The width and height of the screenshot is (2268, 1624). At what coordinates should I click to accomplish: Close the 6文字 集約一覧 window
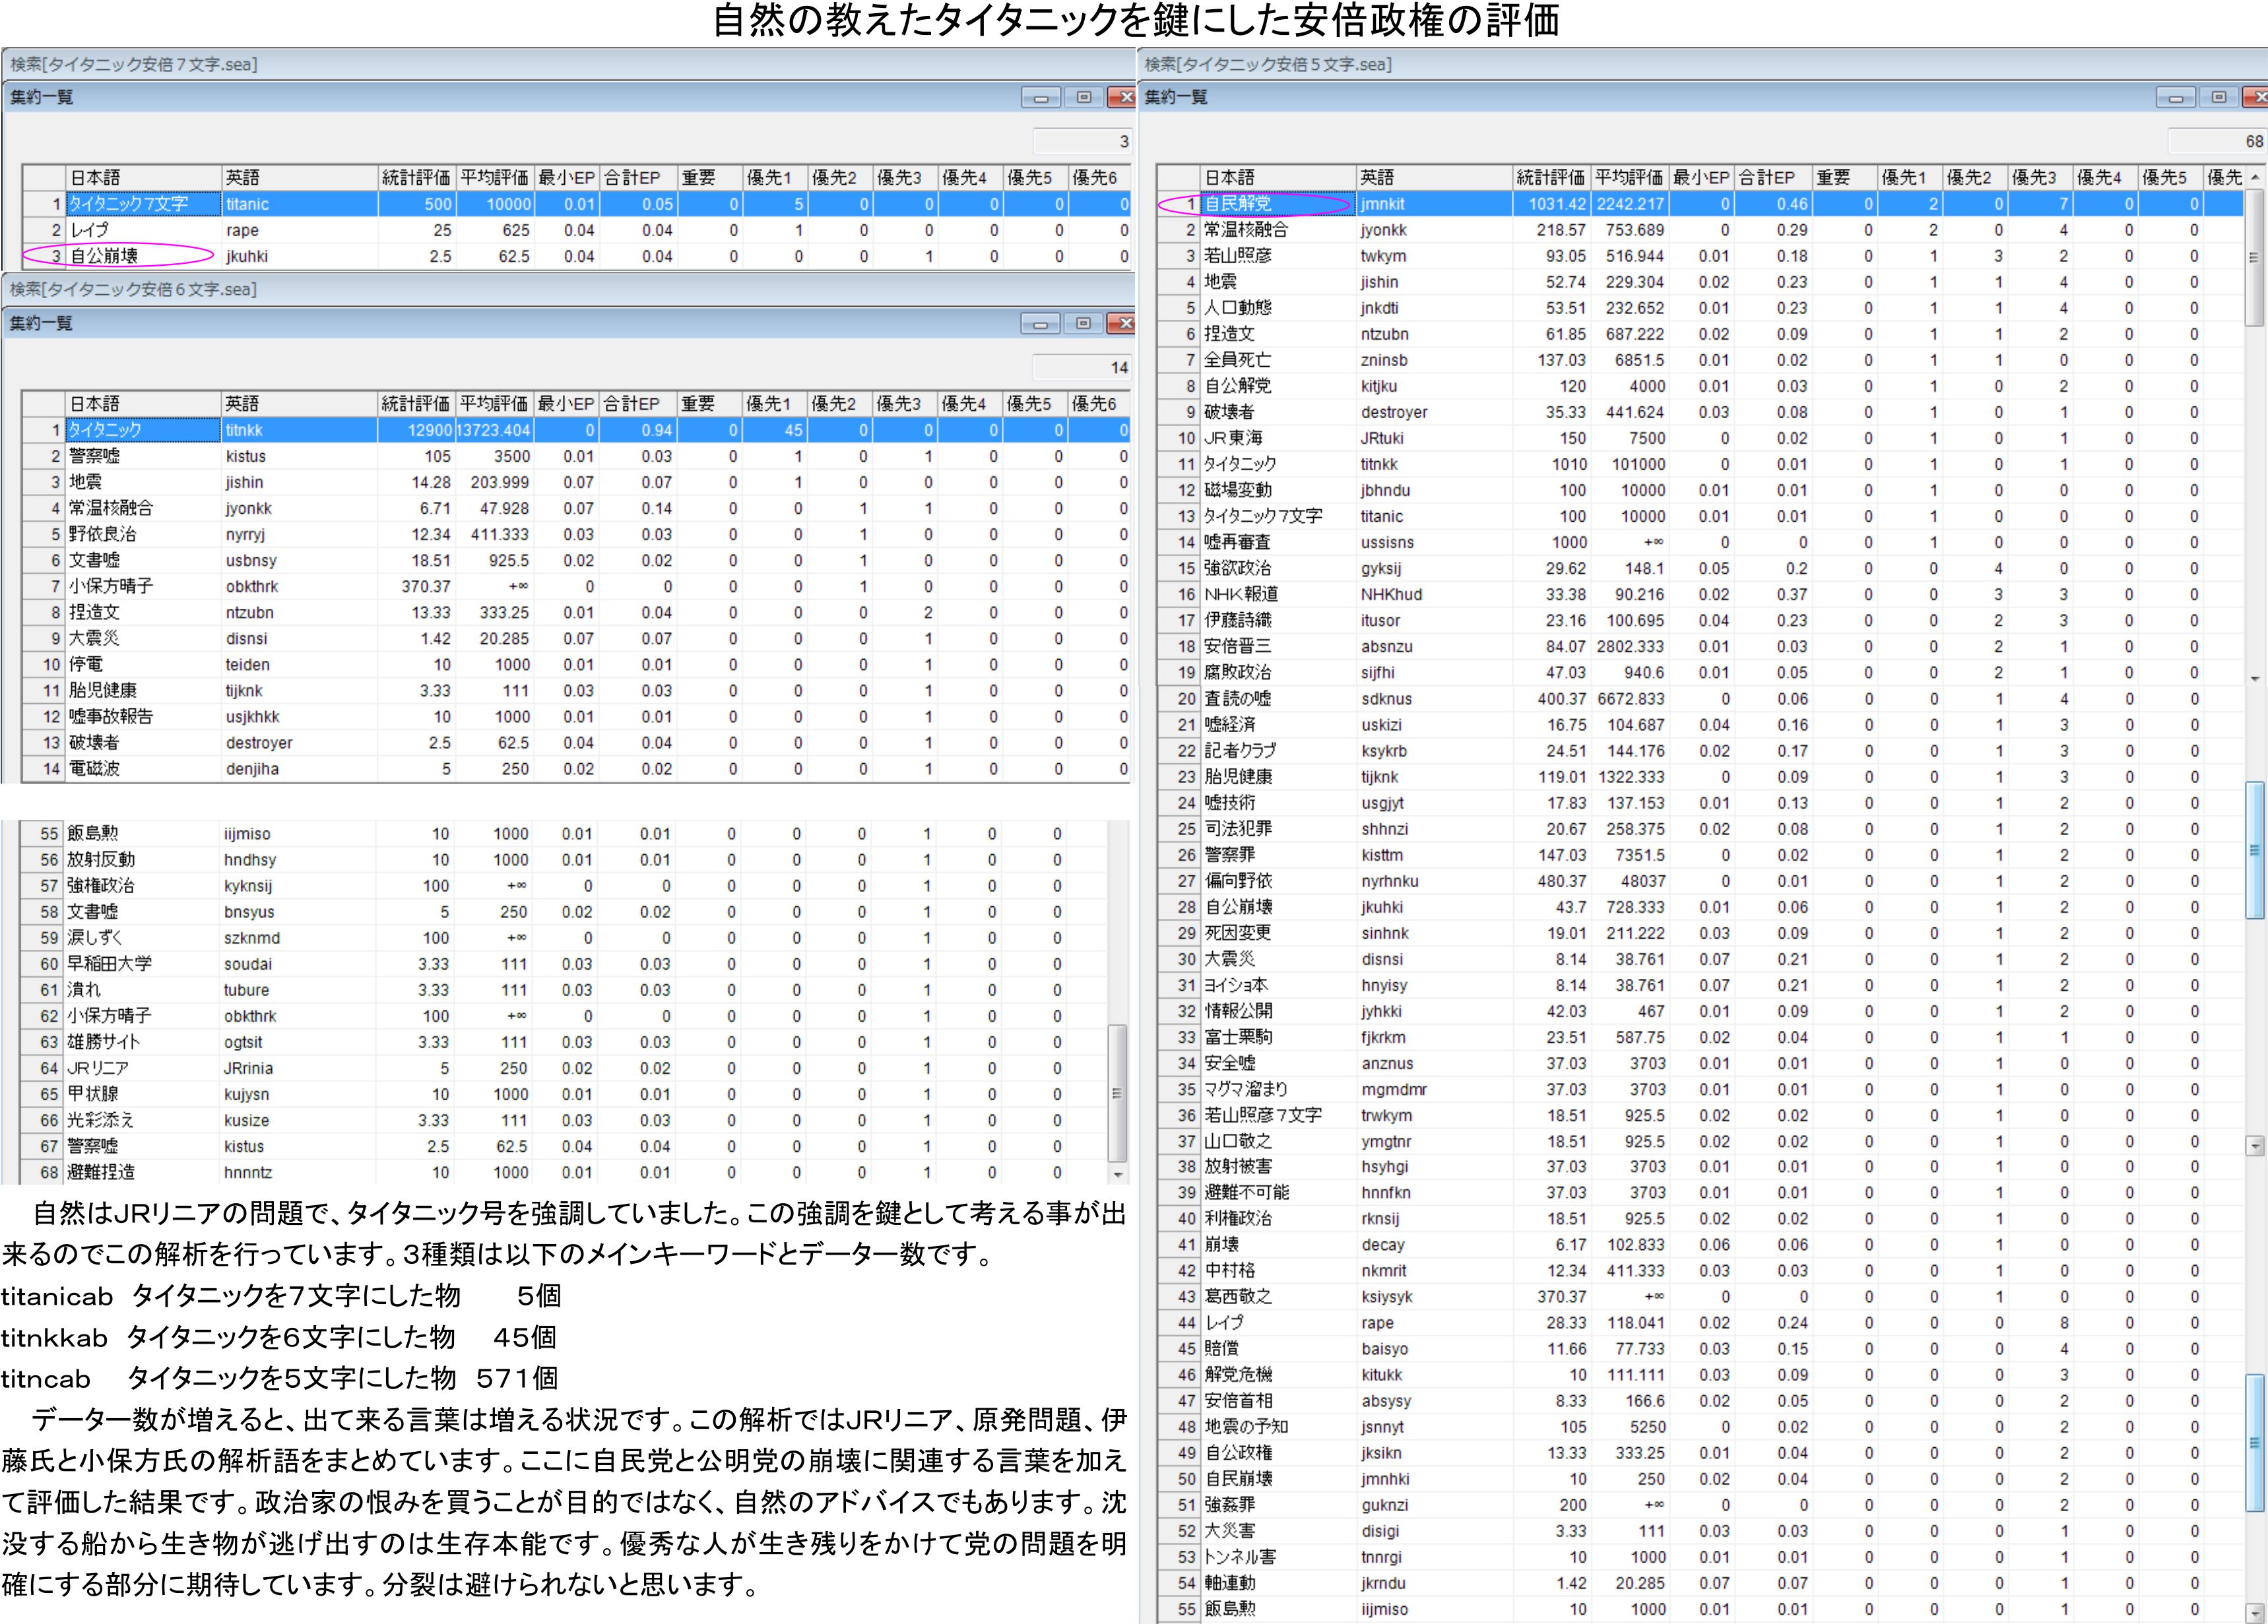pos(1125,324)
